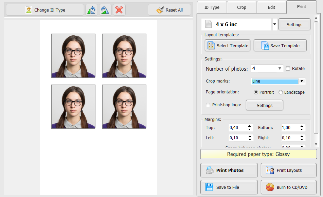Screen dimensions: 323x197
Task: Select the top-left ID photo thumbnail
Action: click(x=73, y=56)
